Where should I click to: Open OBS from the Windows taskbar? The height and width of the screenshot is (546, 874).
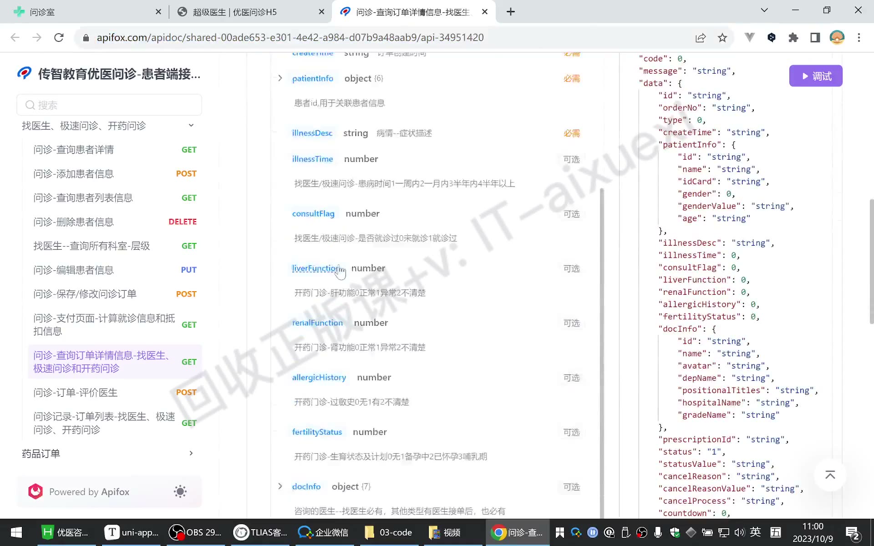click(x=195, y=532)
